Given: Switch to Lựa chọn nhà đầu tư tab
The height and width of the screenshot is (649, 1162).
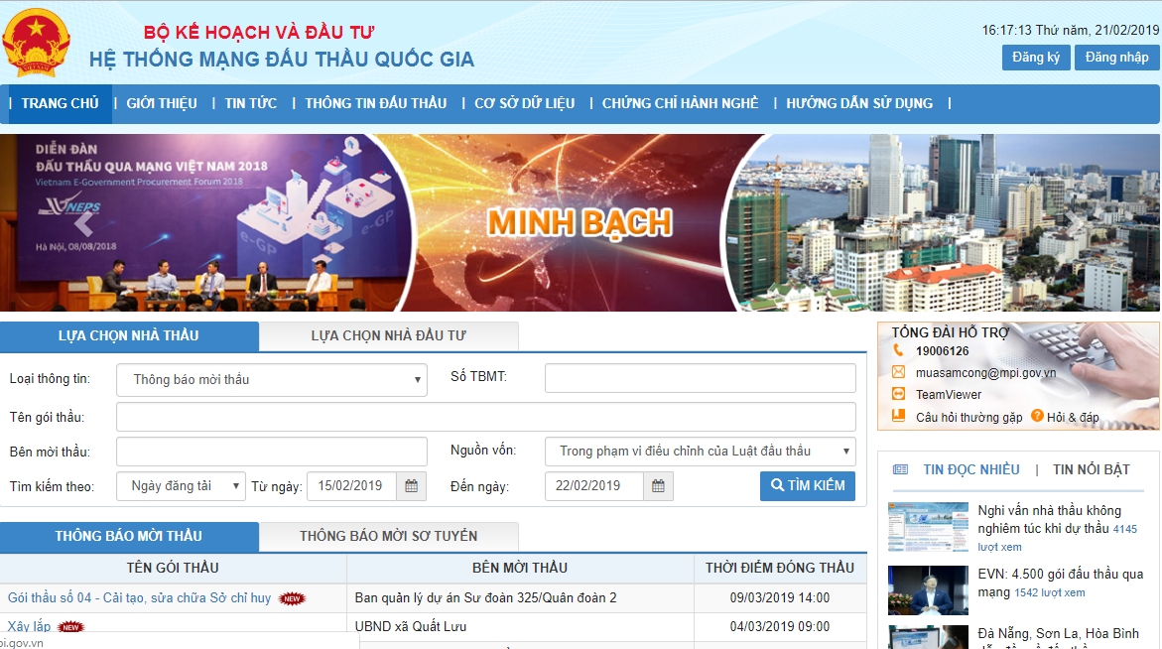Looking at the screenshot, I should click(x=388, y=336).
